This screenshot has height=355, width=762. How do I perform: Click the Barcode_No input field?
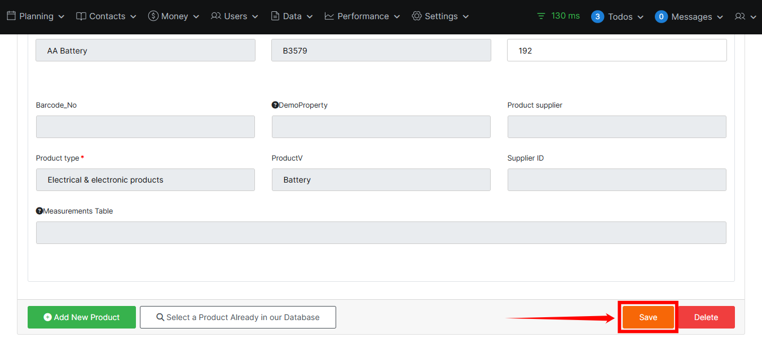click(x=145, y=127)
